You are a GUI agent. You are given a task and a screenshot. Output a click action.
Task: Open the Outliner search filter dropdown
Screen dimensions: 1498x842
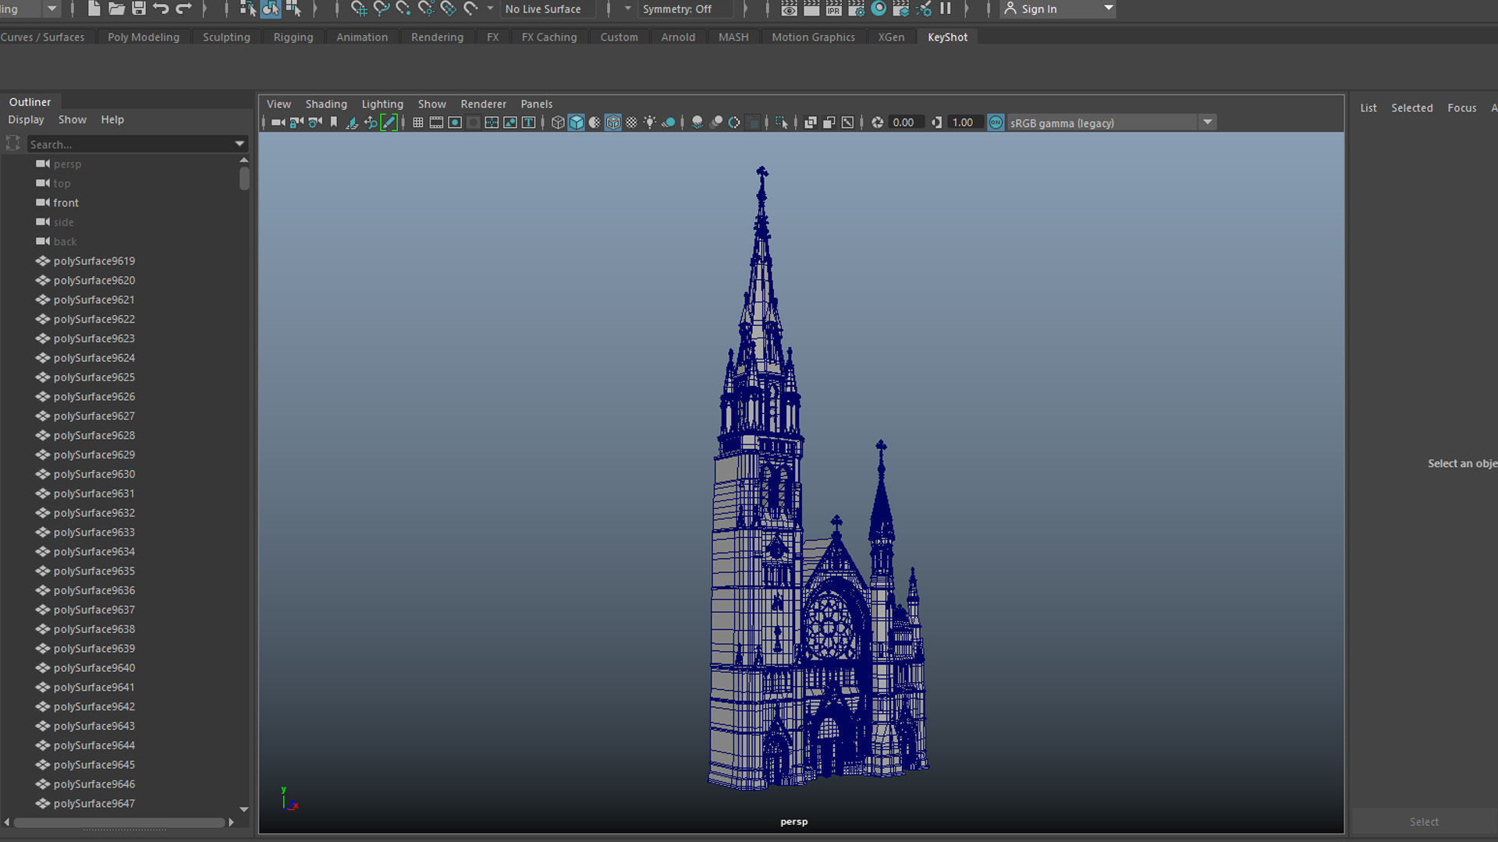(x=240, y=144)
